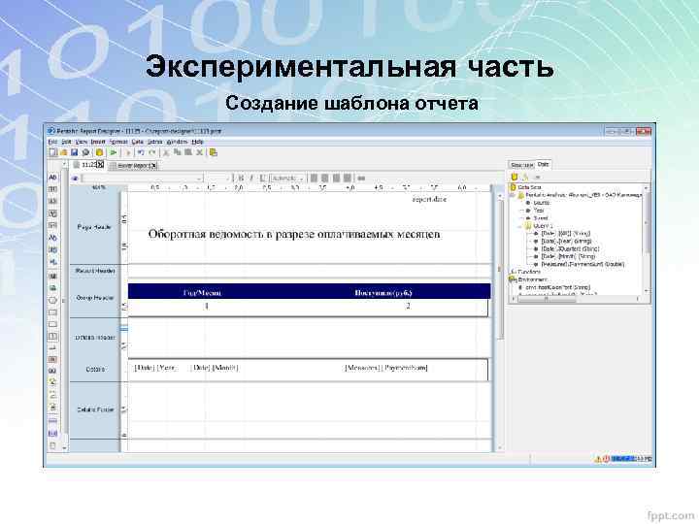
Task: Switch to the Structure tab
Action: coord(522,165)
